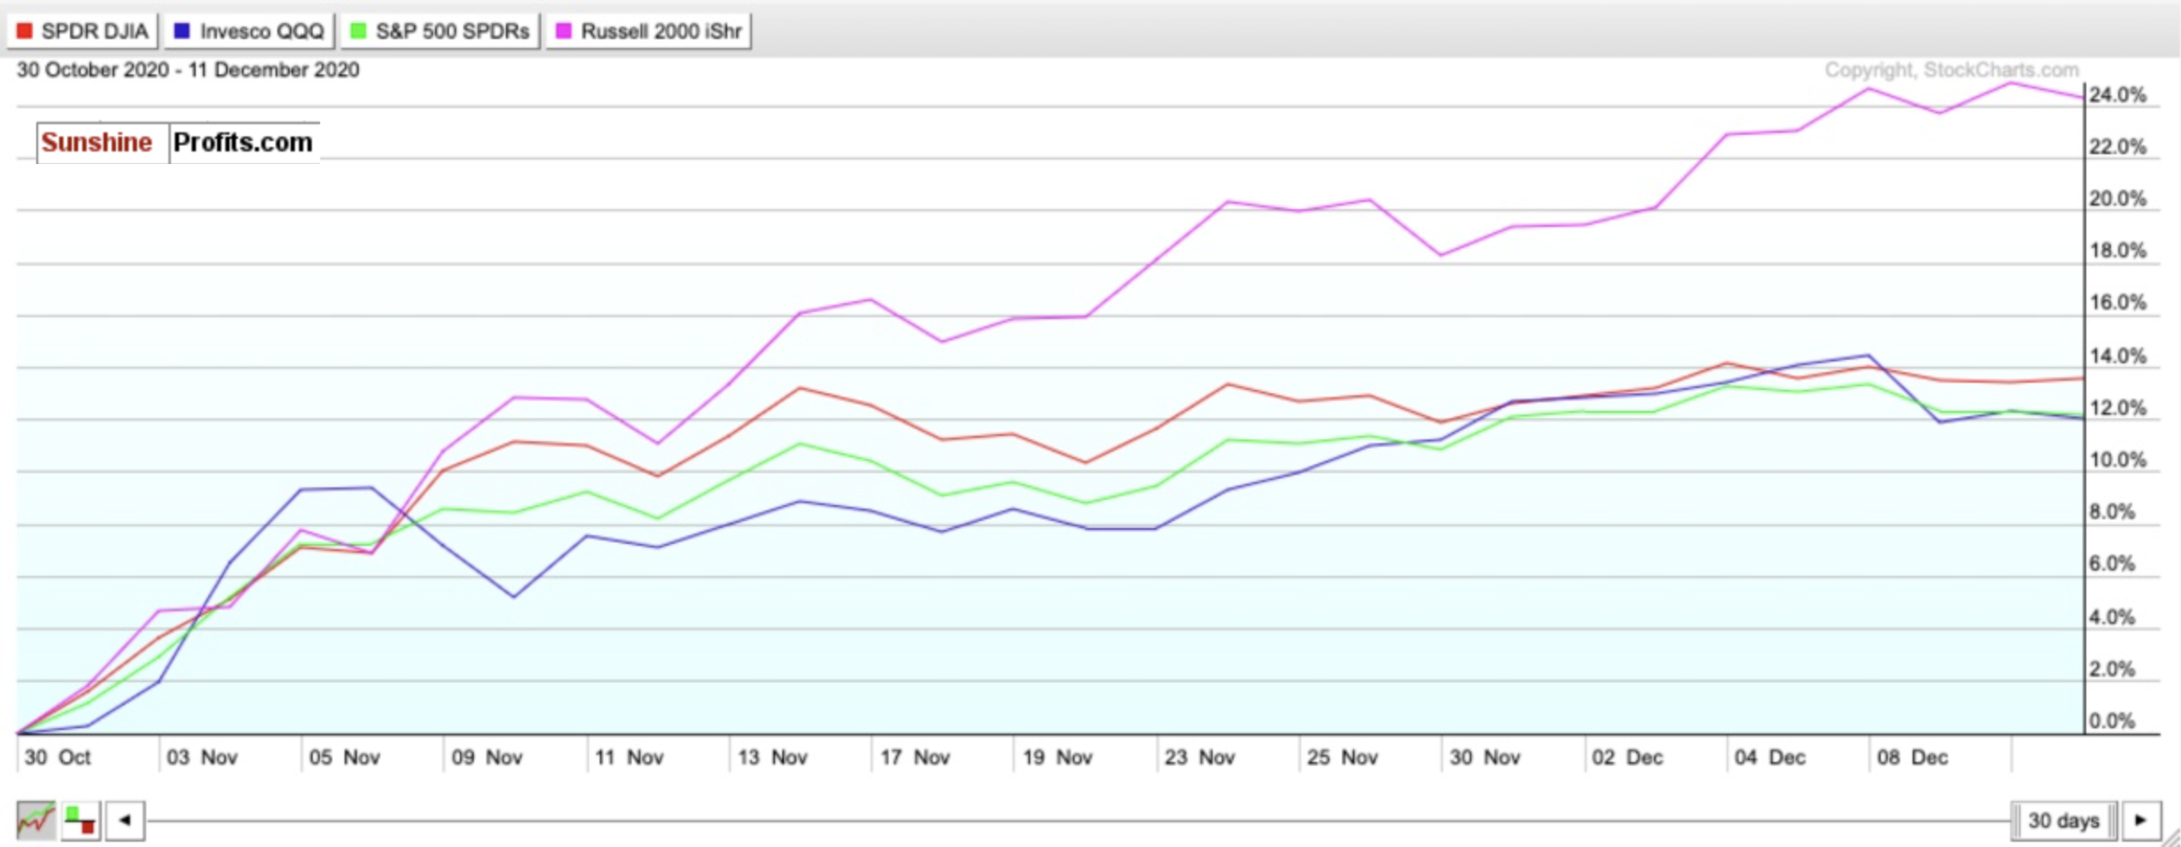Image resolution: width=2181 pixels, height=847 pixels.
Task: Click the left arrow scroll button
Action: click(x=125, y=820)
